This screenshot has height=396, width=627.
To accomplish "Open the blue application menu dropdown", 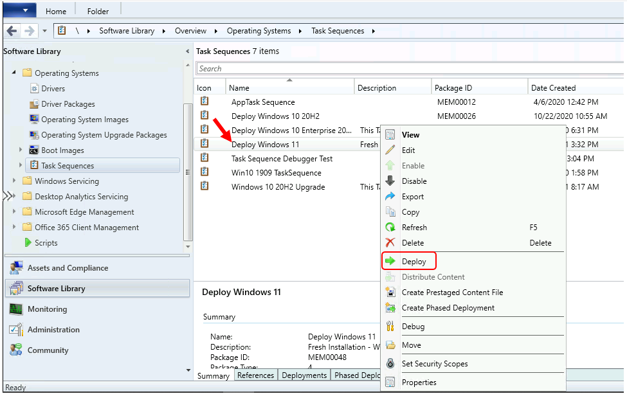I will point(19,10).
